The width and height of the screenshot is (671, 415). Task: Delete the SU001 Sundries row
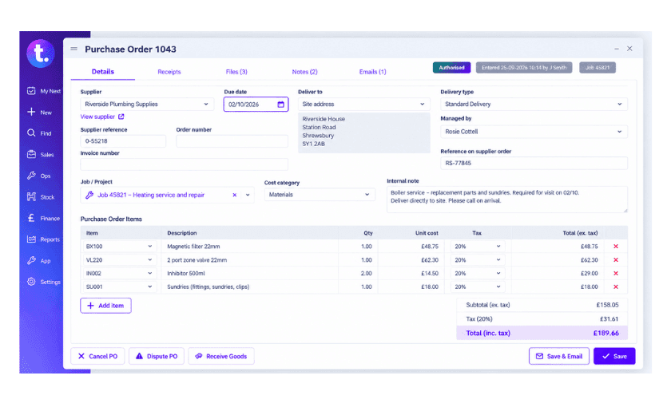click(616, 287)
